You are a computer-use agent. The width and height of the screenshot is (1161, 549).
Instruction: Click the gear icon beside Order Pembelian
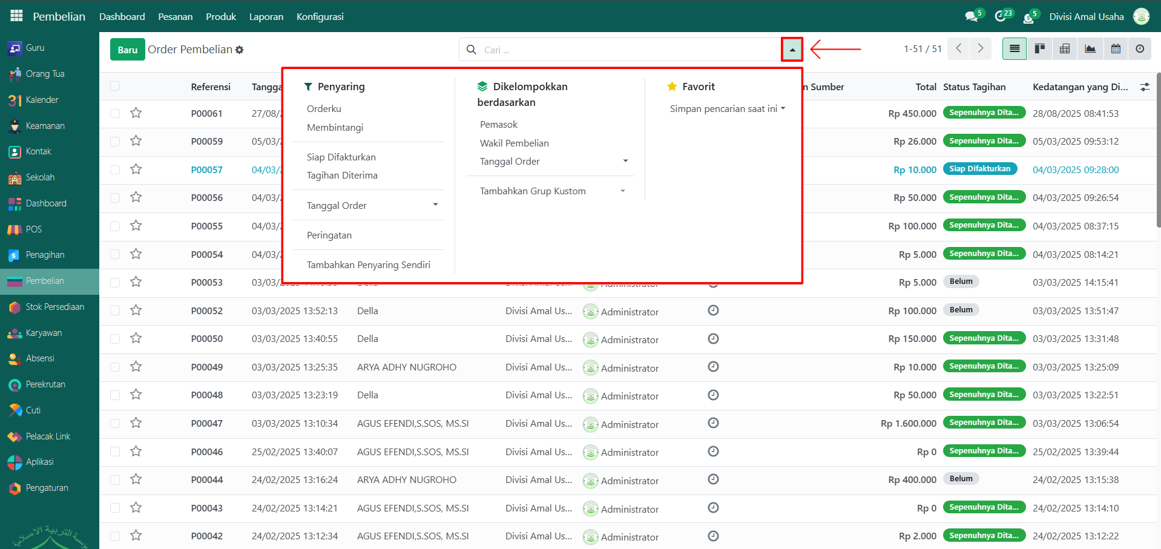(x=240, y=50)
